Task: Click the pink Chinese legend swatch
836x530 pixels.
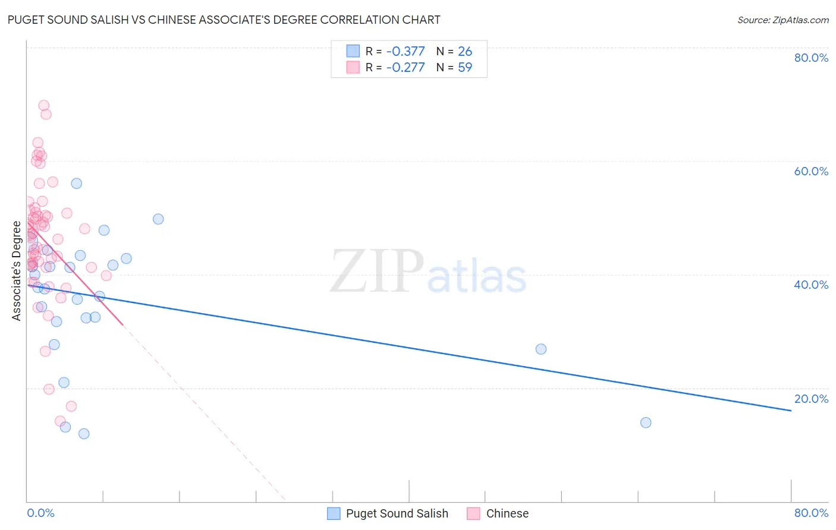Action: [473, 513]
